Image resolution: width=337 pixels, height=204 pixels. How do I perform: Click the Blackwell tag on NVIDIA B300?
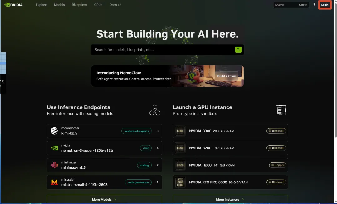coord(276,131)
